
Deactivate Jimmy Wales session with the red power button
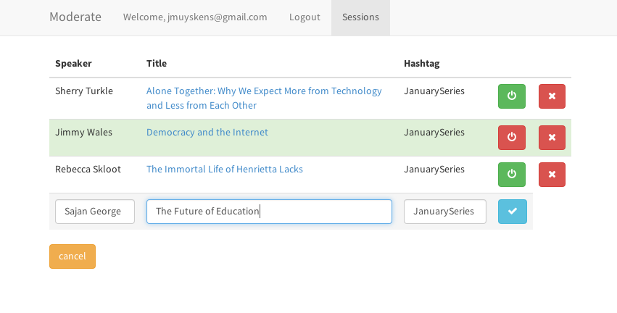(x=512, y=137)
